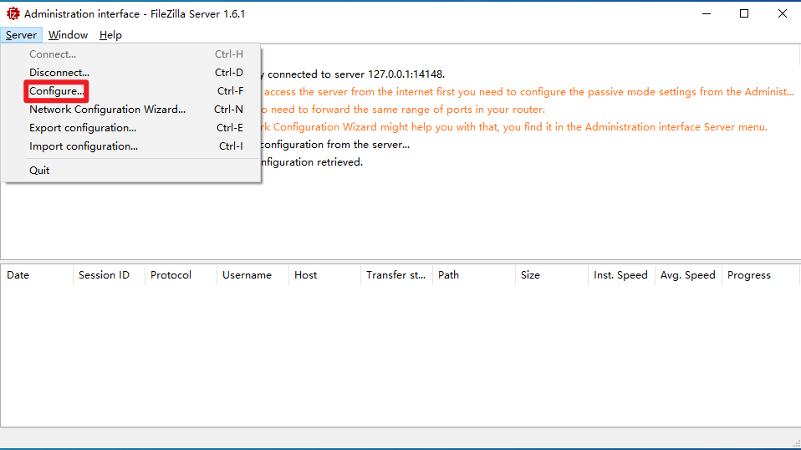Sort by the Username column header
801x450 pixels.
coord(247,275)
